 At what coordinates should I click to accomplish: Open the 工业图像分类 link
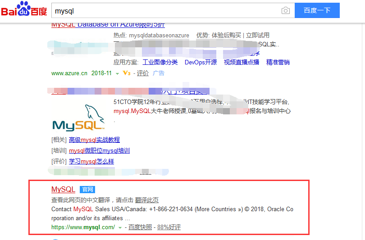point(160,62)
